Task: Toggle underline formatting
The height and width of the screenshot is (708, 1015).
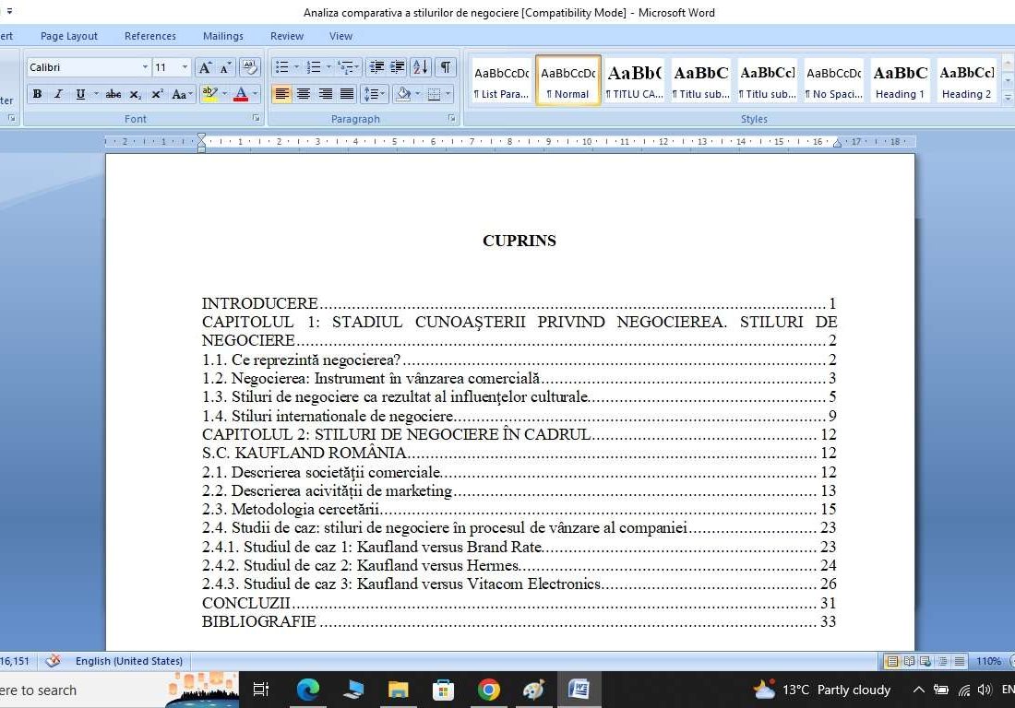Action: click(x=79, y=94)
